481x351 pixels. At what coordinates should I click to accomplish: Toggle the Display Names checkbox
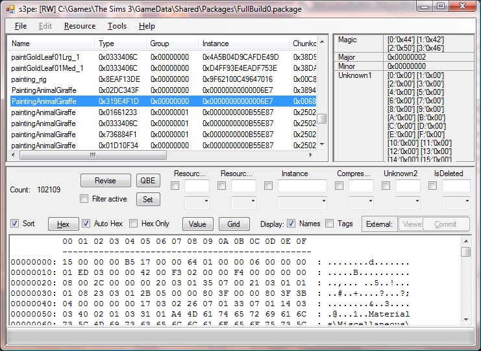pos(291,224)
